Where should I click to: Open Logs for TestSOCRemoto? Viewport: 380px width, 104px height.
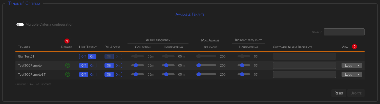(348, 66)
